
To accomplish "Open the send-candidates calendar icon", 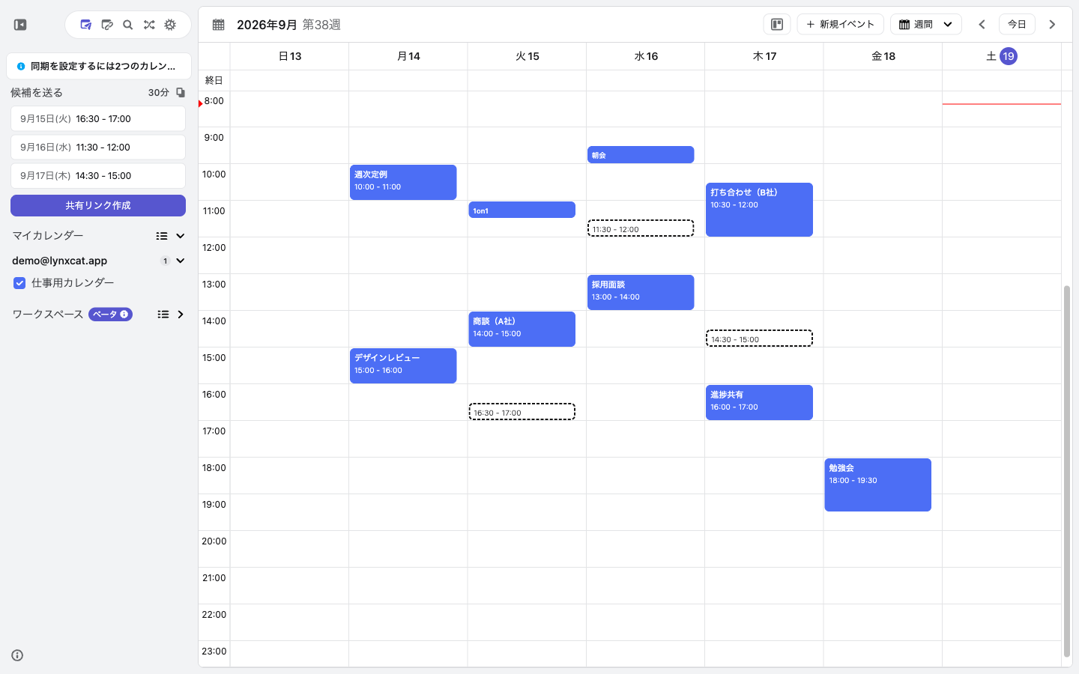I will [86, 25].
